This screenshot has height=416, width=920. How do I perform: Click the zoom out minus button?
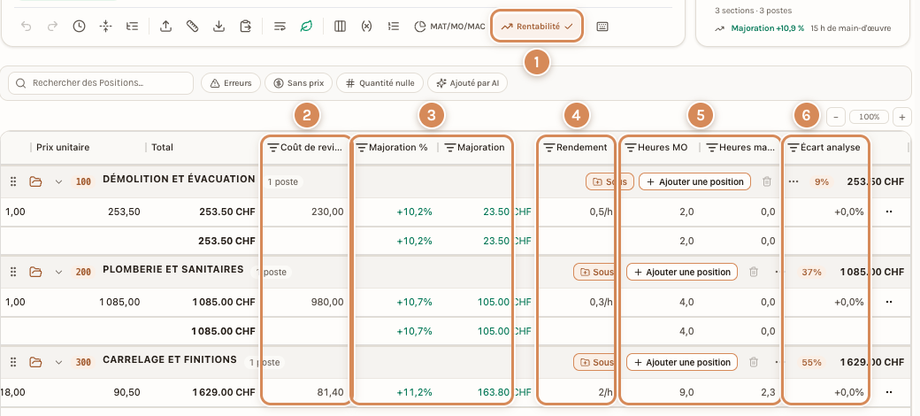[835, 117]
